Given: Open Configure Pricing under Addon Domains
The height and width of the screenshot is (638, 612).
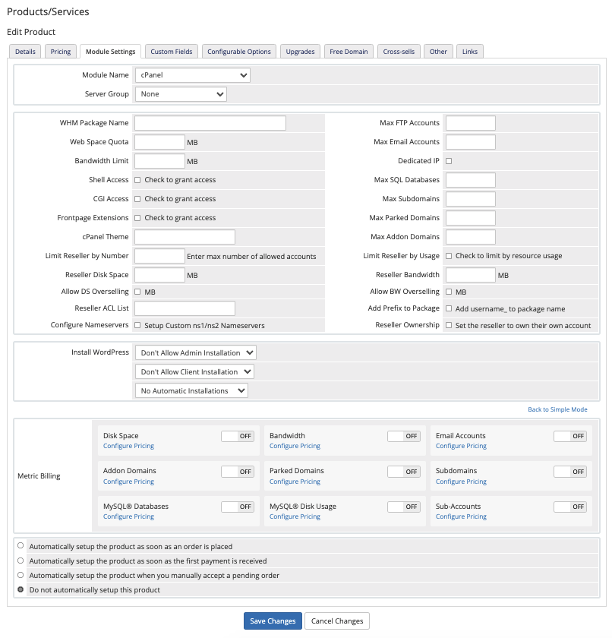Looking at the screenshot, I should [128, 482].
